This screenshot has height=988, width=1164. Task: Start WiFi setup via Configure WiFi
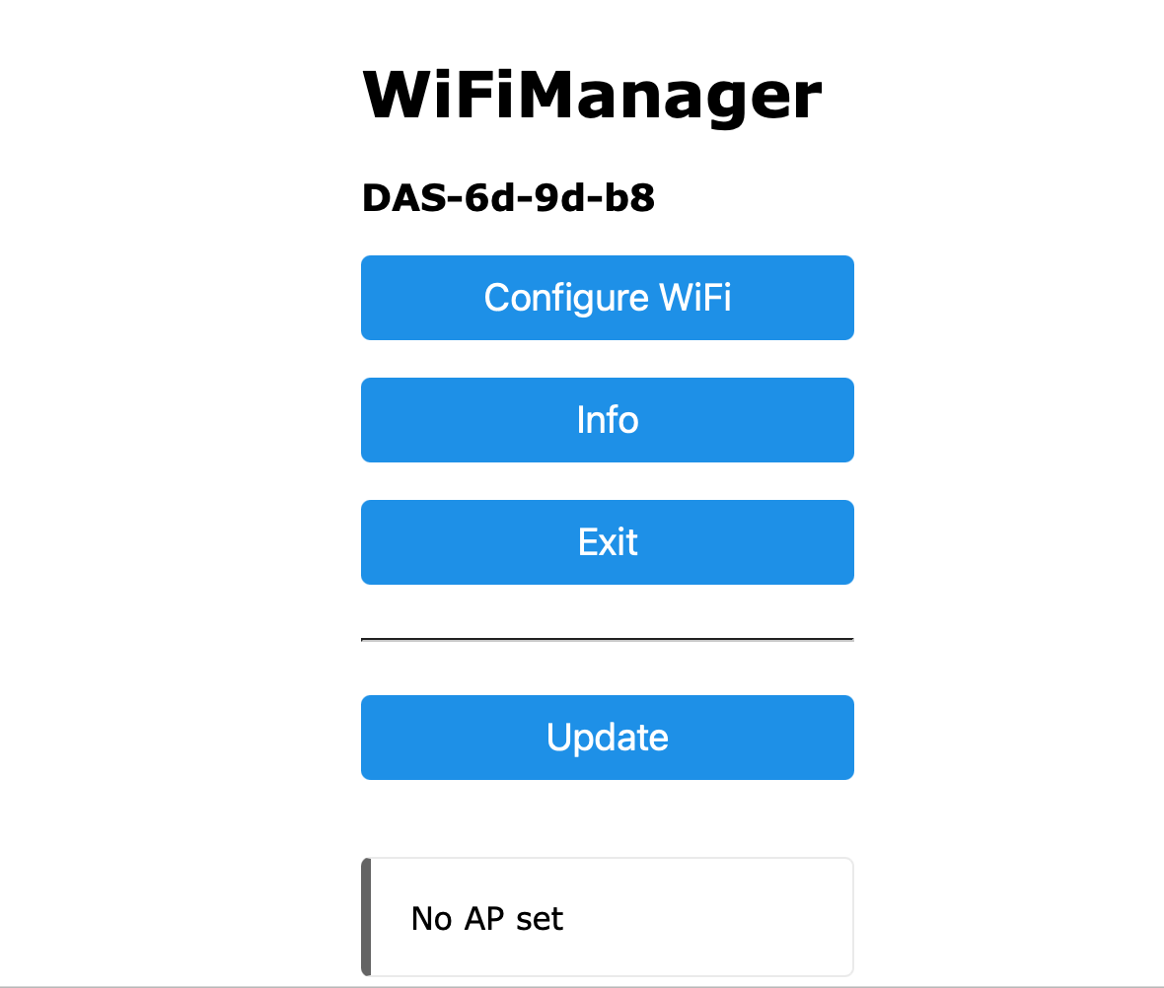[x=607, y=298]
